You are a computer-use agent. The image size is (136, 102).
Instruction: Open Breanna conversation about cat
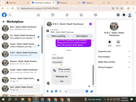20,63
